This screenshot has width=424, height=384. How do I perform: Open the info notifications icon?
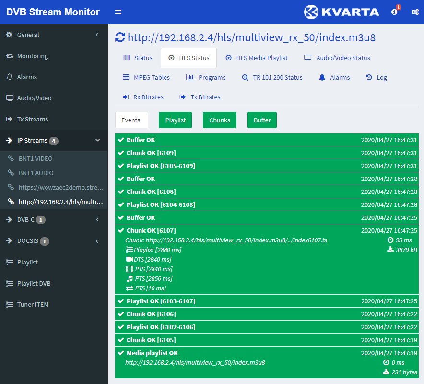394,12
